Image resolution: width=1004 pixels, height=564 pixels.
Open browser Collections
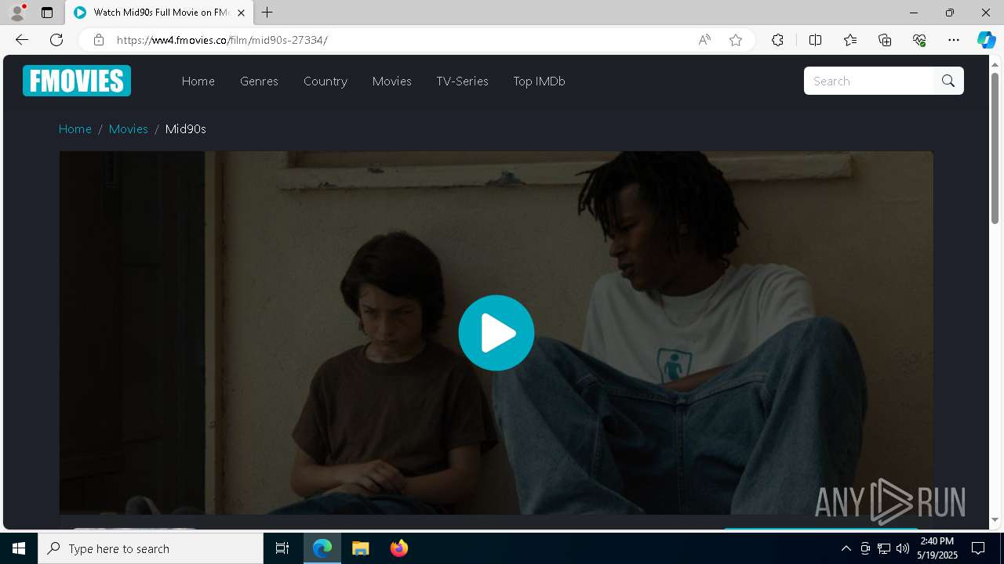click(885, 40)
